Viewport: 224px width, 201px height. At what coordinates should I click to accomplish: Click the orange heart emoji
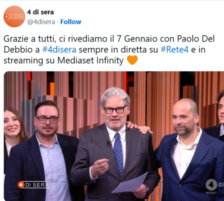tap(132, 60)
